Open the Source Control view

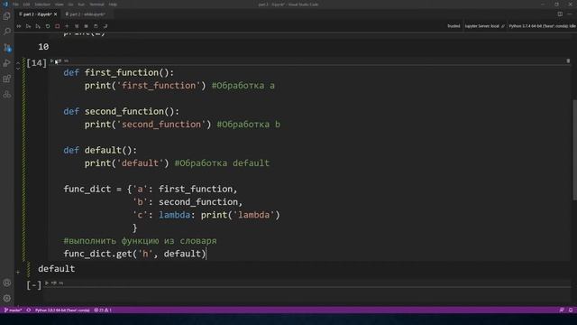tap(6, 47)
